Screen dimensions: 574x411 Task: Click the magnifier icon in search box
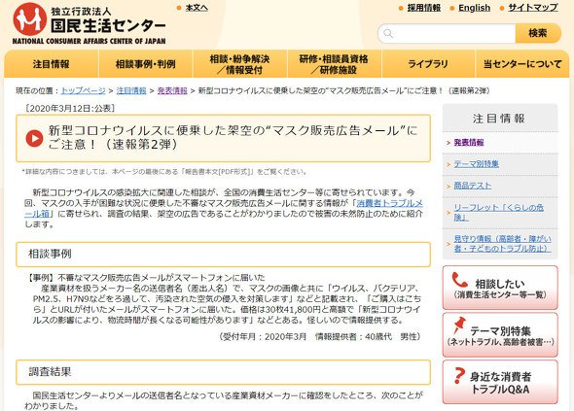tap(388, 34)
